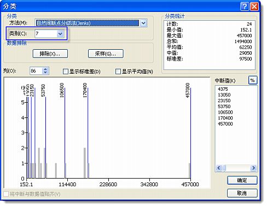Click the sum value 1494000 statistic

click(243, 42)
